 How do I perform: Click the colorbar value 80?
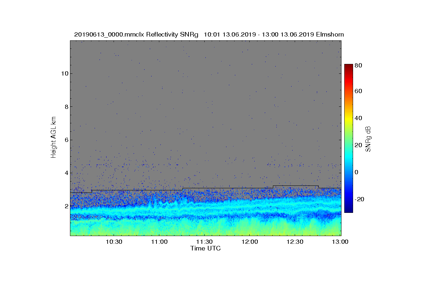(359, 65)
